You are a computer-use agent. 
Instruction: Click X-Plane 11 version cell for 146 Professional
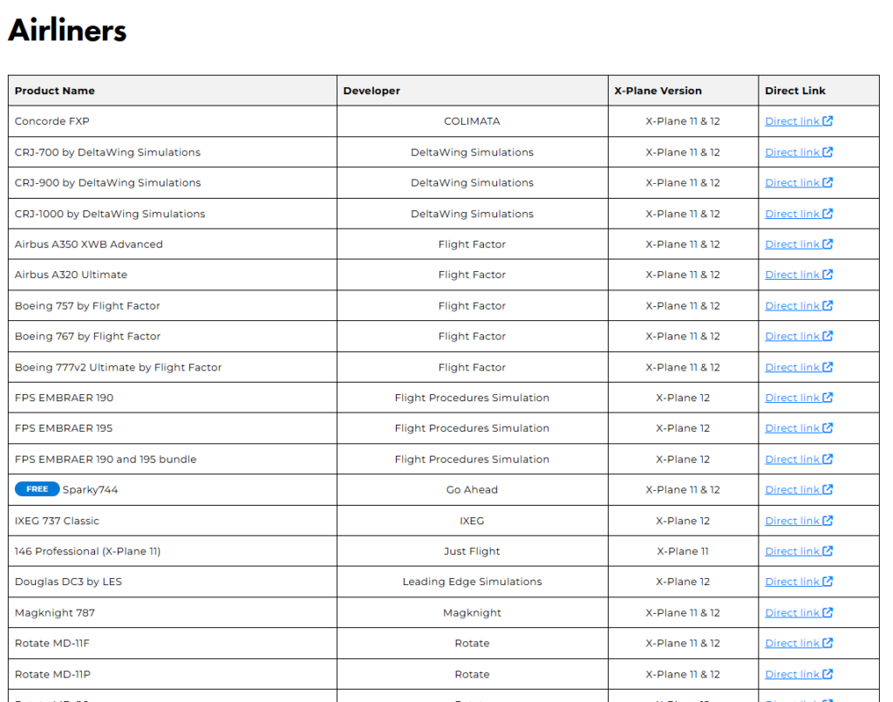(683, 550)
